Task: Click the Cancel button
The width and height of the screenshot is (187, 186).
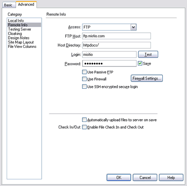Action: tap(145, 177)
